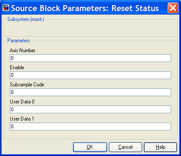Click blank space beneath User Data 1 field
Viewport: 181px width, 156px height.
pos(90,135)
